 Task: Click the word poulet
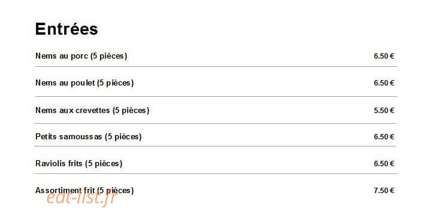click(83, 83)
